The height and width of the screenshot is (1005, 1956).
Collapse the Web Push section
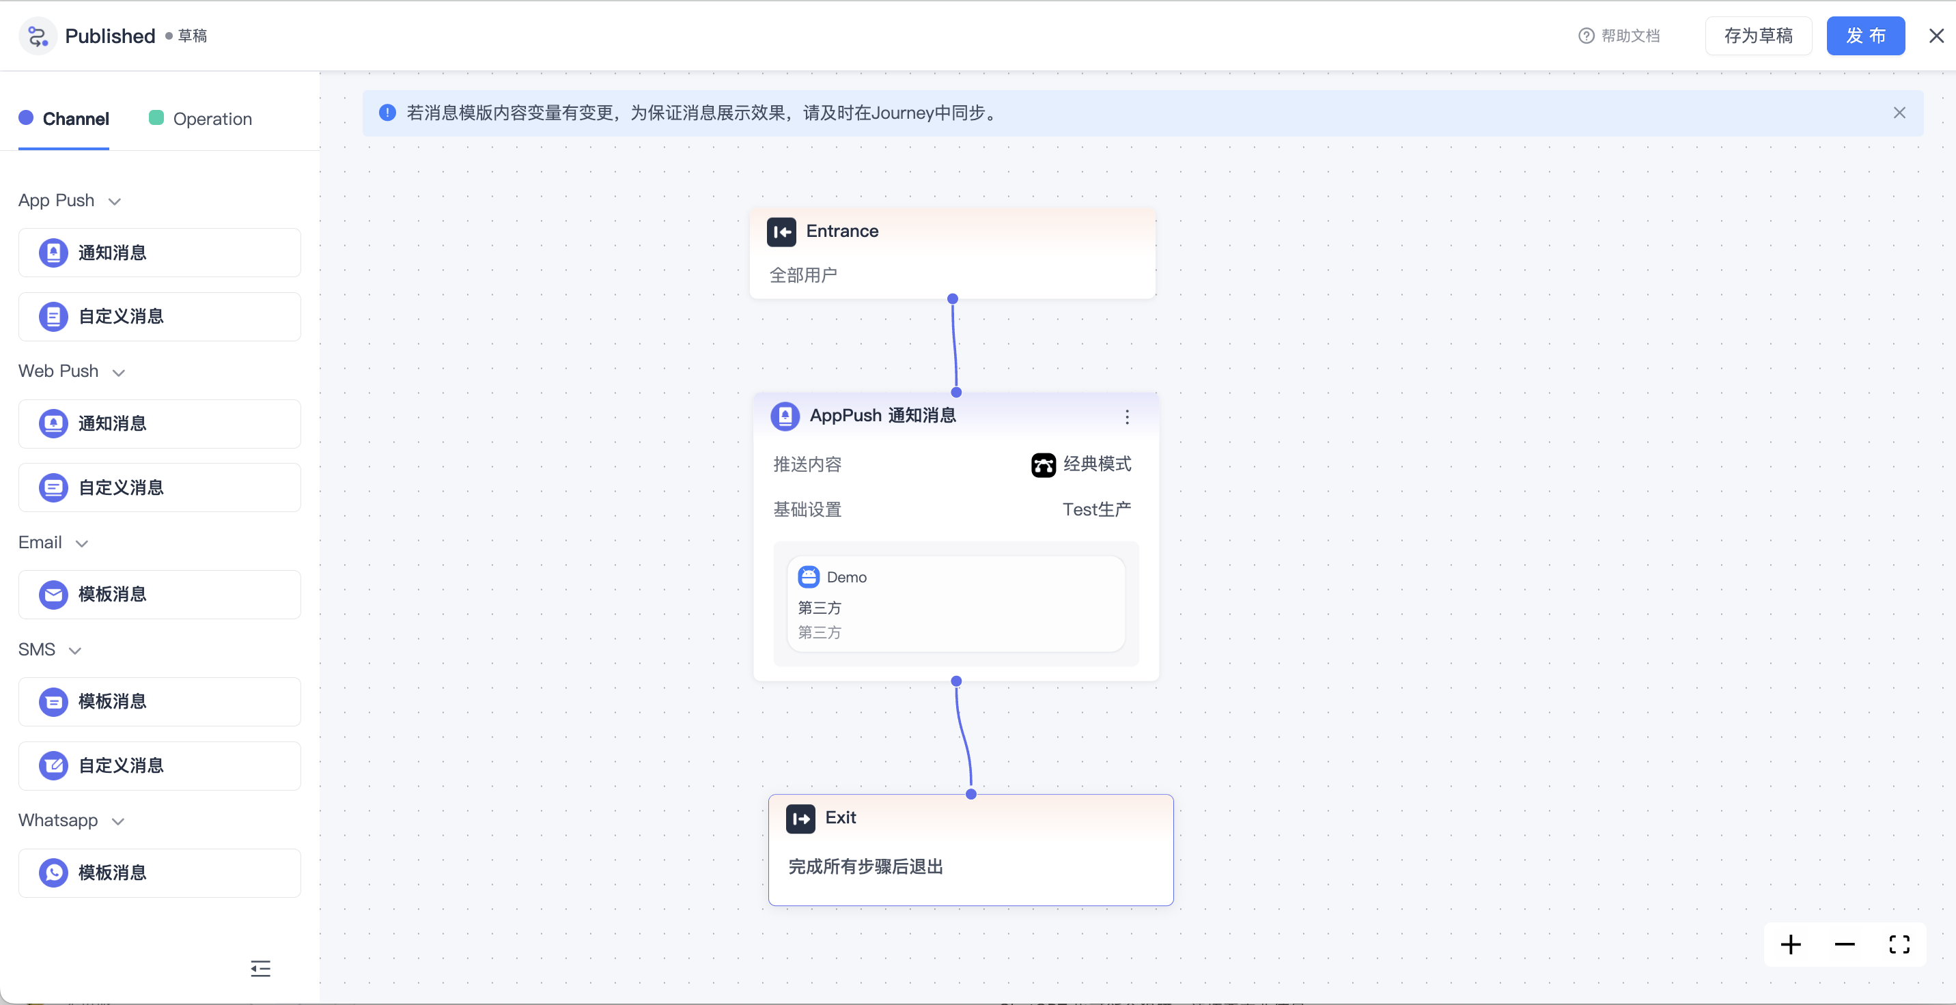pyautogui.click(x=118, y=372)
